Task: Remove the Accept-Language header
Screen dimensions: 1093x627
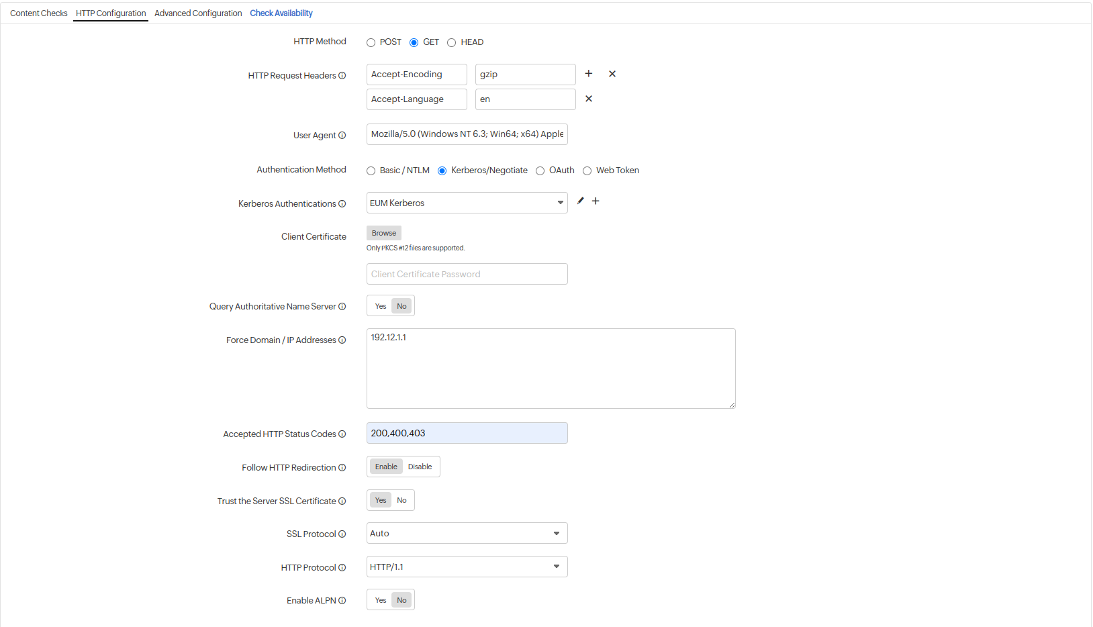Action: 589,99
